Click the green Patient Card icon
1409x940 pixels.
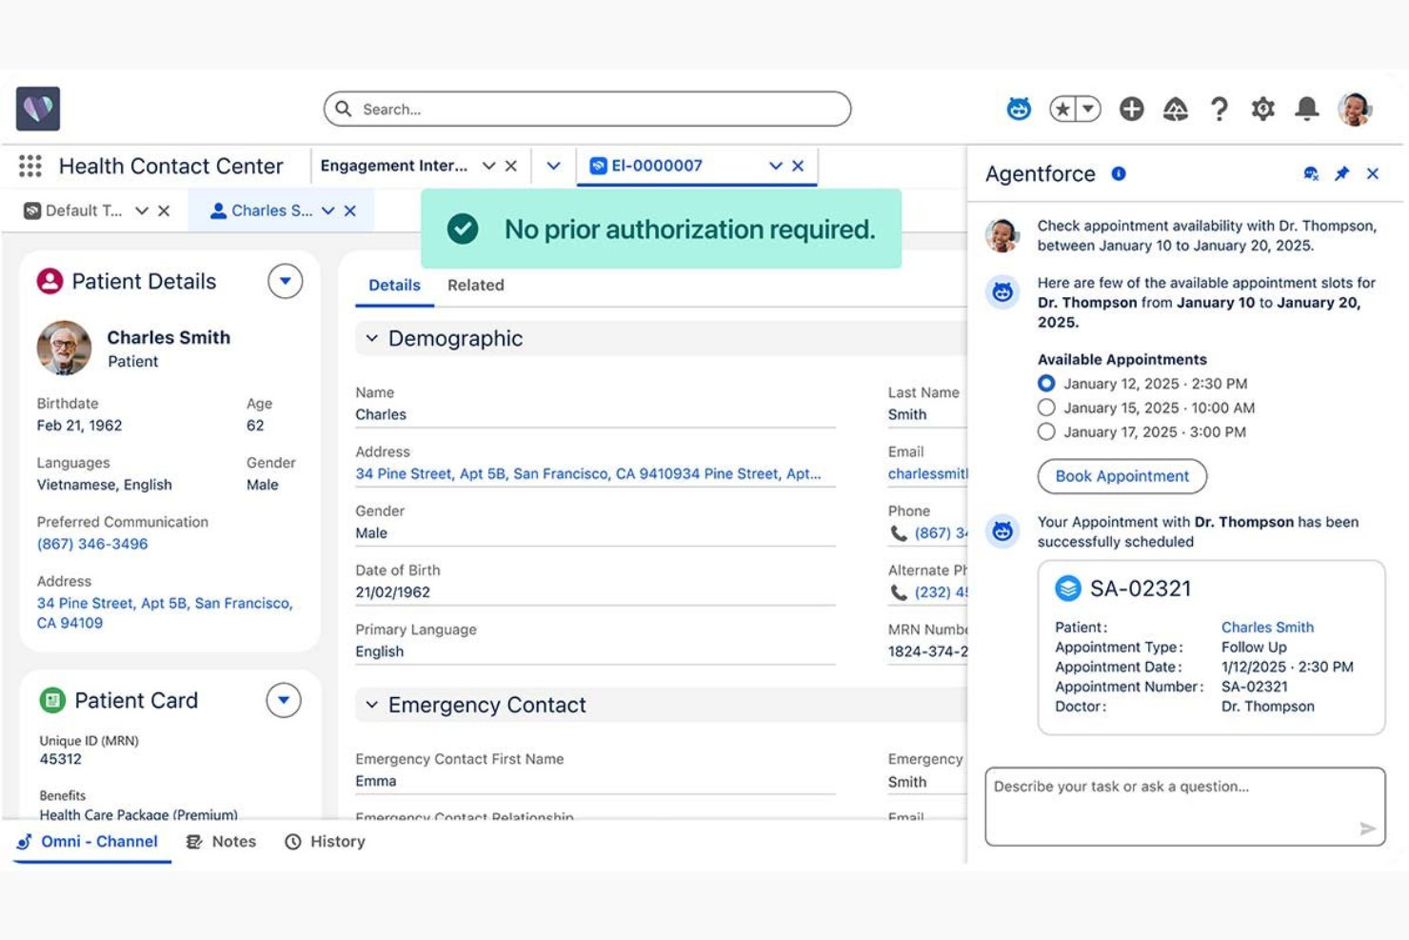(x=52, y=700)
